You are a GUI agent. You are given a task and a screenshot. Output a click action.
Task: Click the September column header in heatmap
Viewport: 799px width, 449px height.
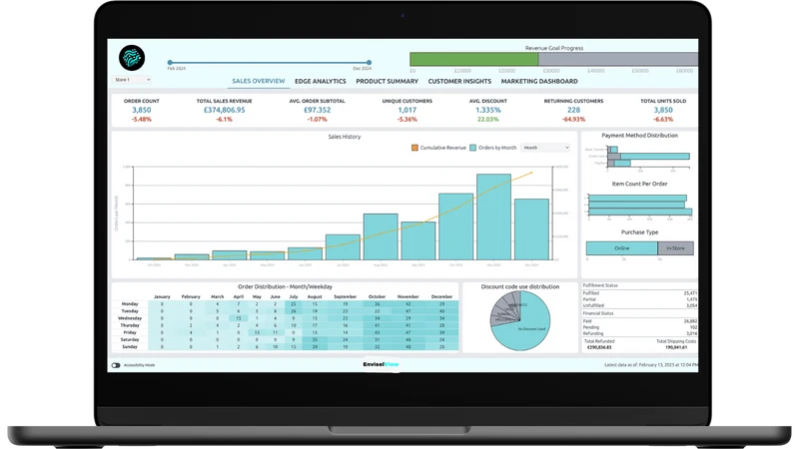point(345,296)
